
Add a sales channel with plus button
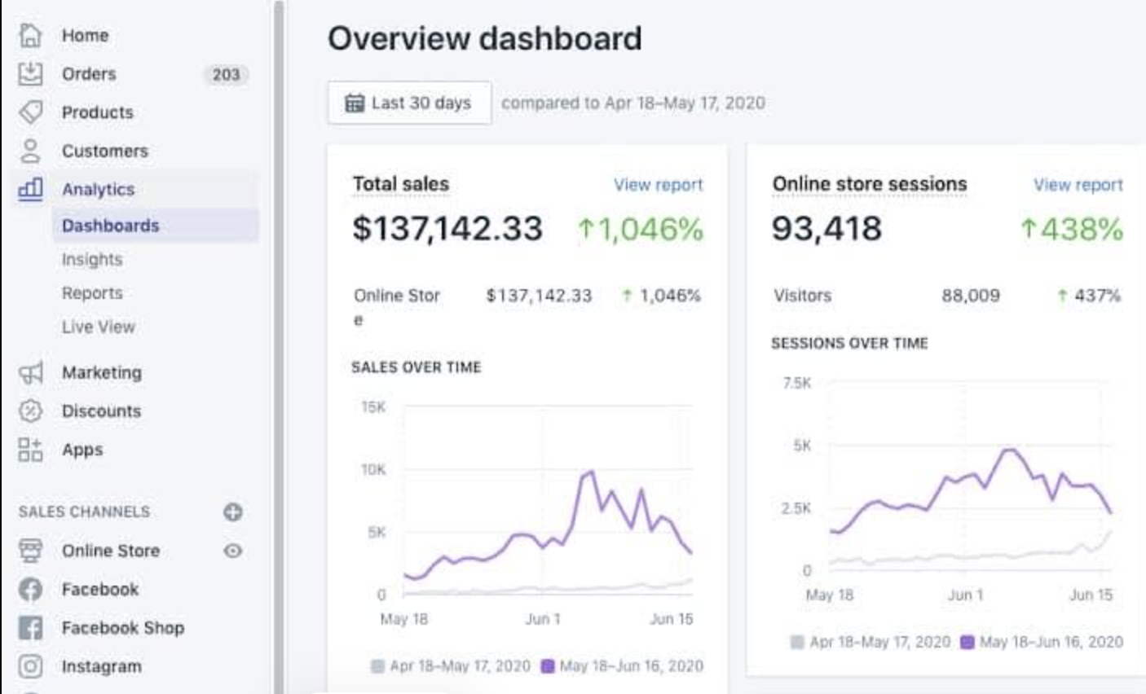coord(232,512)
